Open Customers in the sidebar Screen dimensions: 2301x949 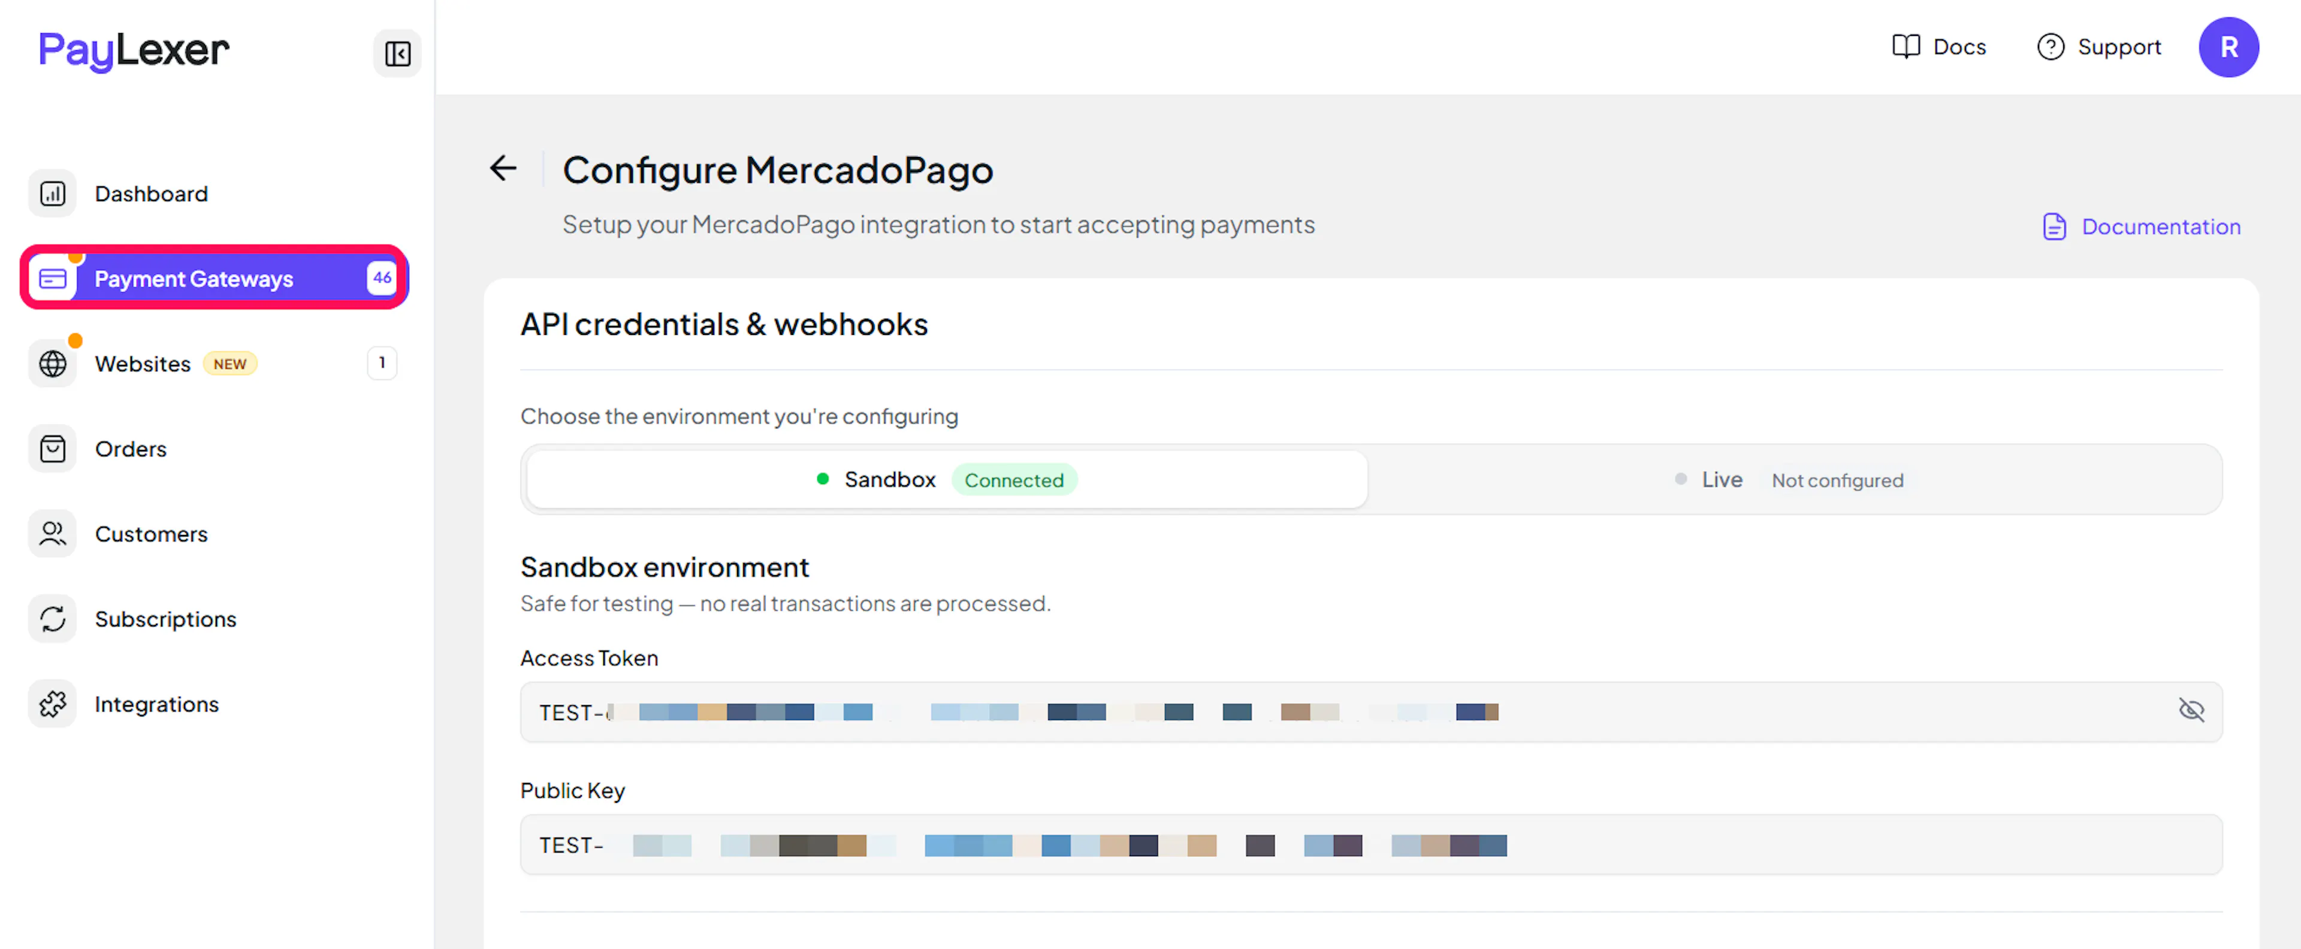coord(215,534)
